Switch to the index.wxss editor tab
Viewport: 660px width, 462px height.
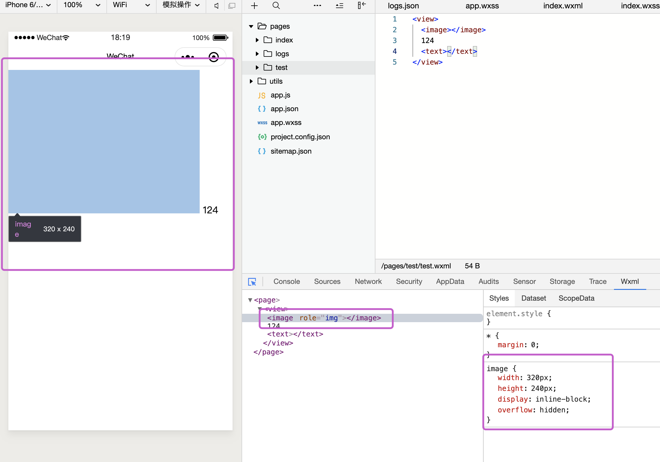tap(640, 6)
